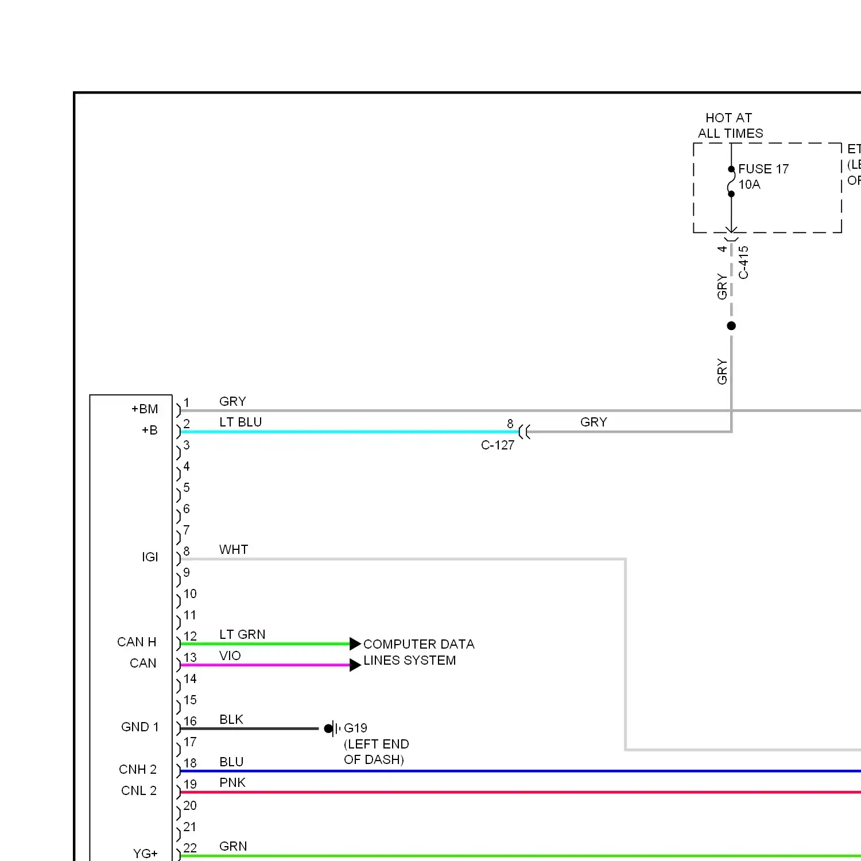Select the 10A fuse rating text
Image resolution: width=861 pixels, height=861 pixels.
coord(749,184)
